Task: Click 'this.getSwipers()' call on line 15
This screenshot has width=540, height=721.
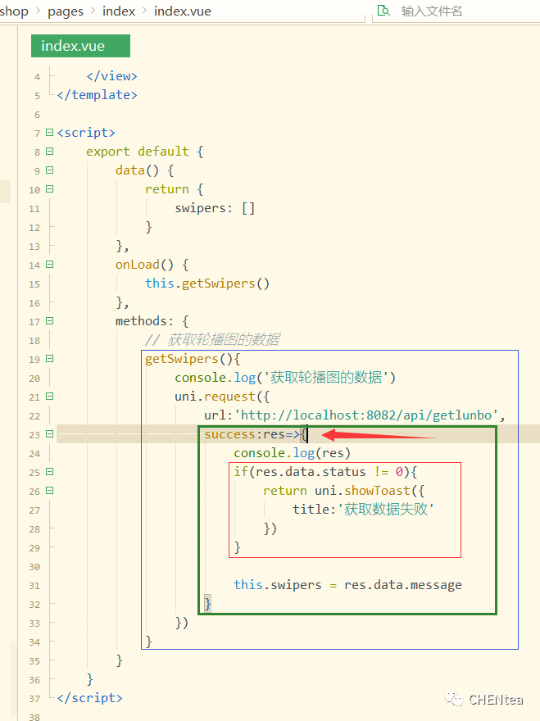Action: coord(207,283)
